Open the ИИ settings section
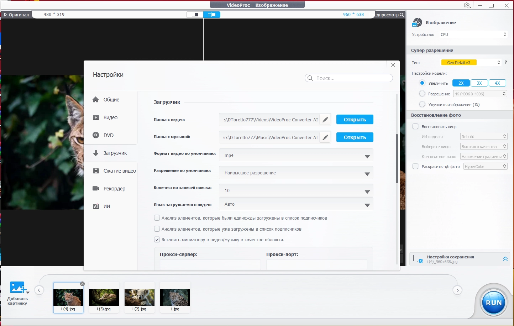 (111, 206)
